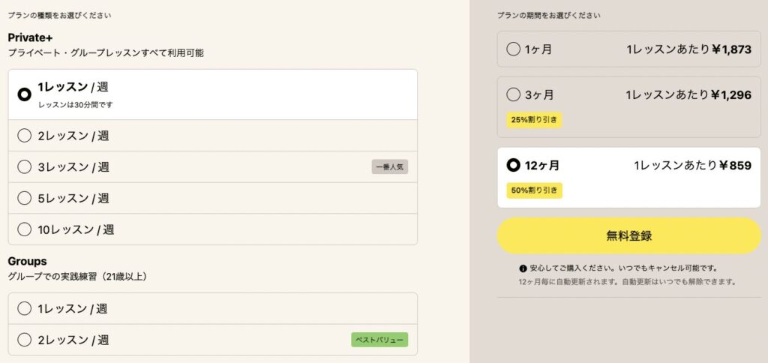
Task: Click the 50%割り引き badge
Action: coord(534,190)
